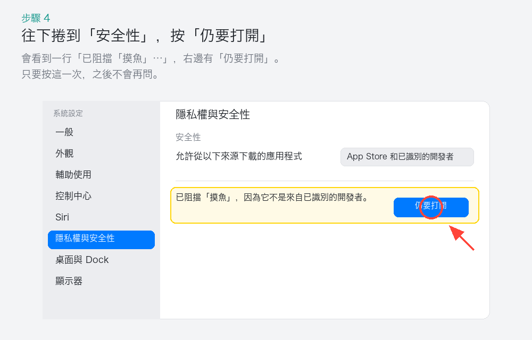532x340 pixels.
Task: Click the 已阻擋「摸魚」 warning message text
Action: click(x=272, y=198)
